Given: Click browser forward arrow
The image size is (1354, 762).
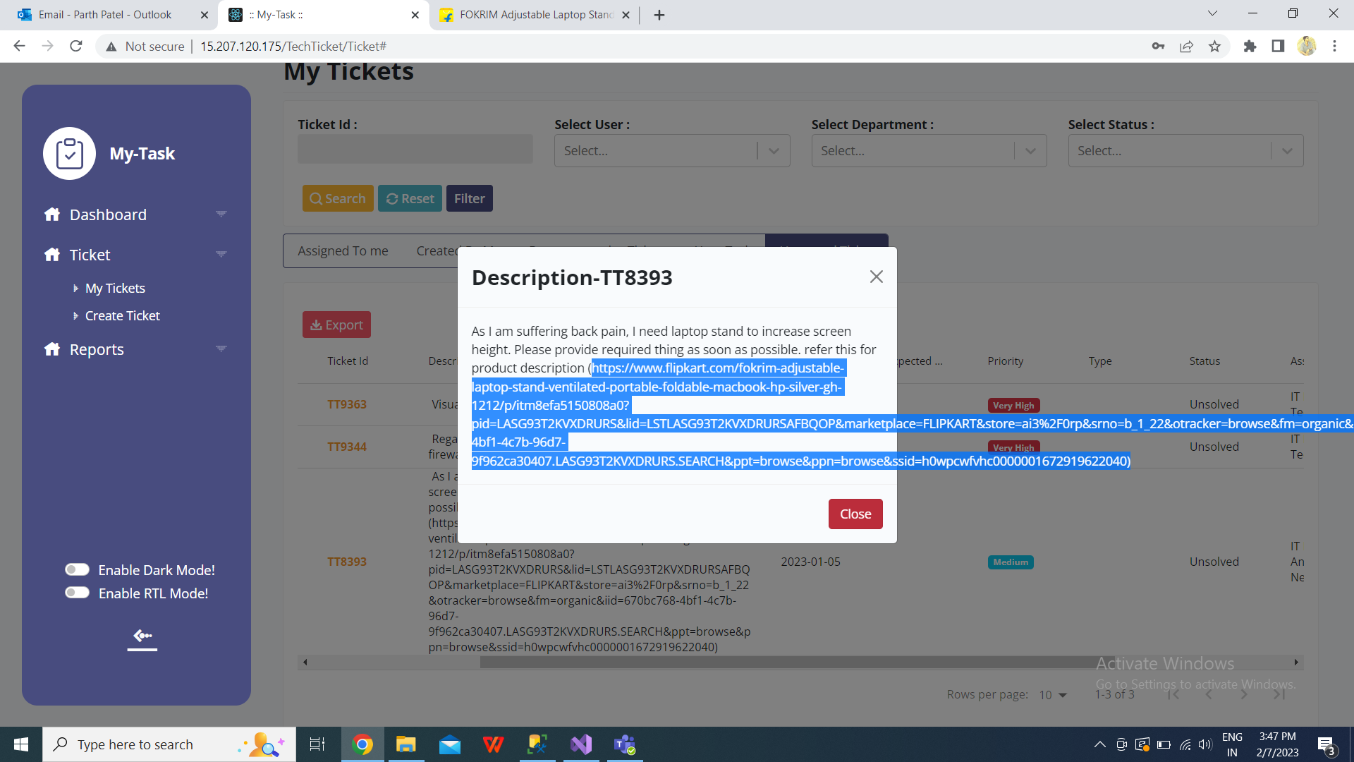Looking at the screenshot, I should 47,46.
